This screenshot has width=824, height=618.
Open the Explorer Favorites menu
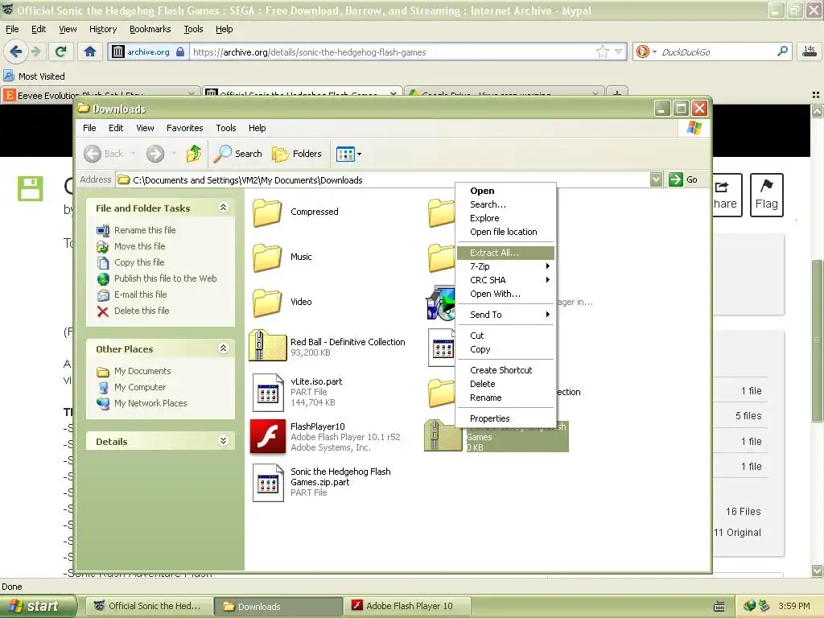(x=184, y=128)
